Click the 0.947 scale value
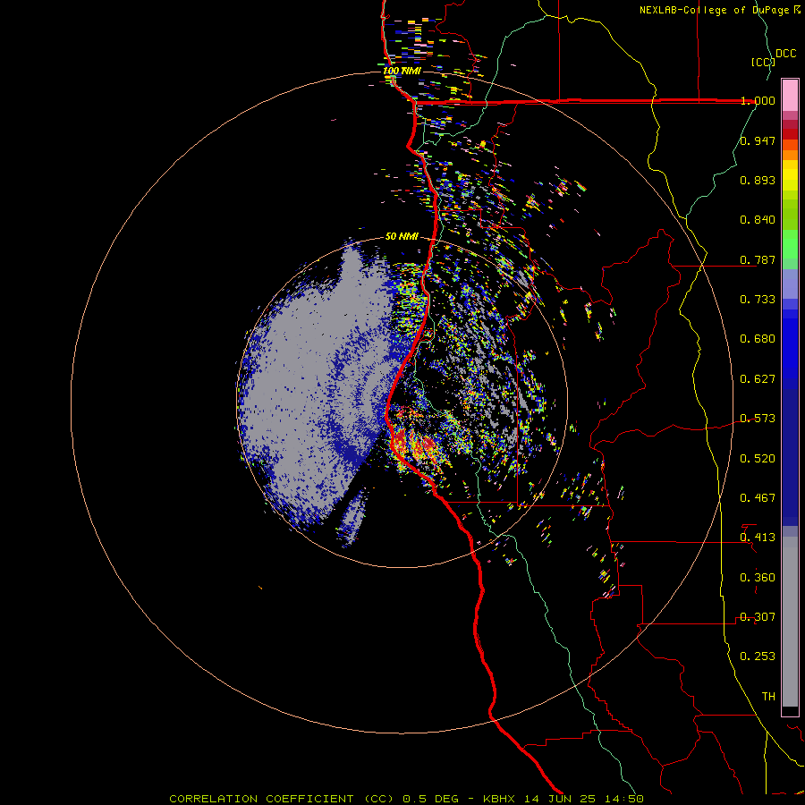The image size is (805, 805). [758, 140]
